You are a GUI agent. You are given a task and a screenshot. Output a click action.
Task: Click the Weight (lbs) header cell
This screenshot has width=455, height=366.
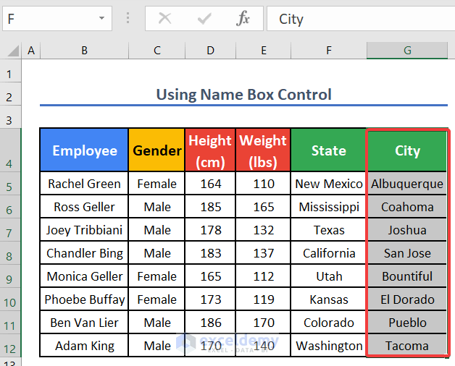pyautogui.click(x=263, y=150)
